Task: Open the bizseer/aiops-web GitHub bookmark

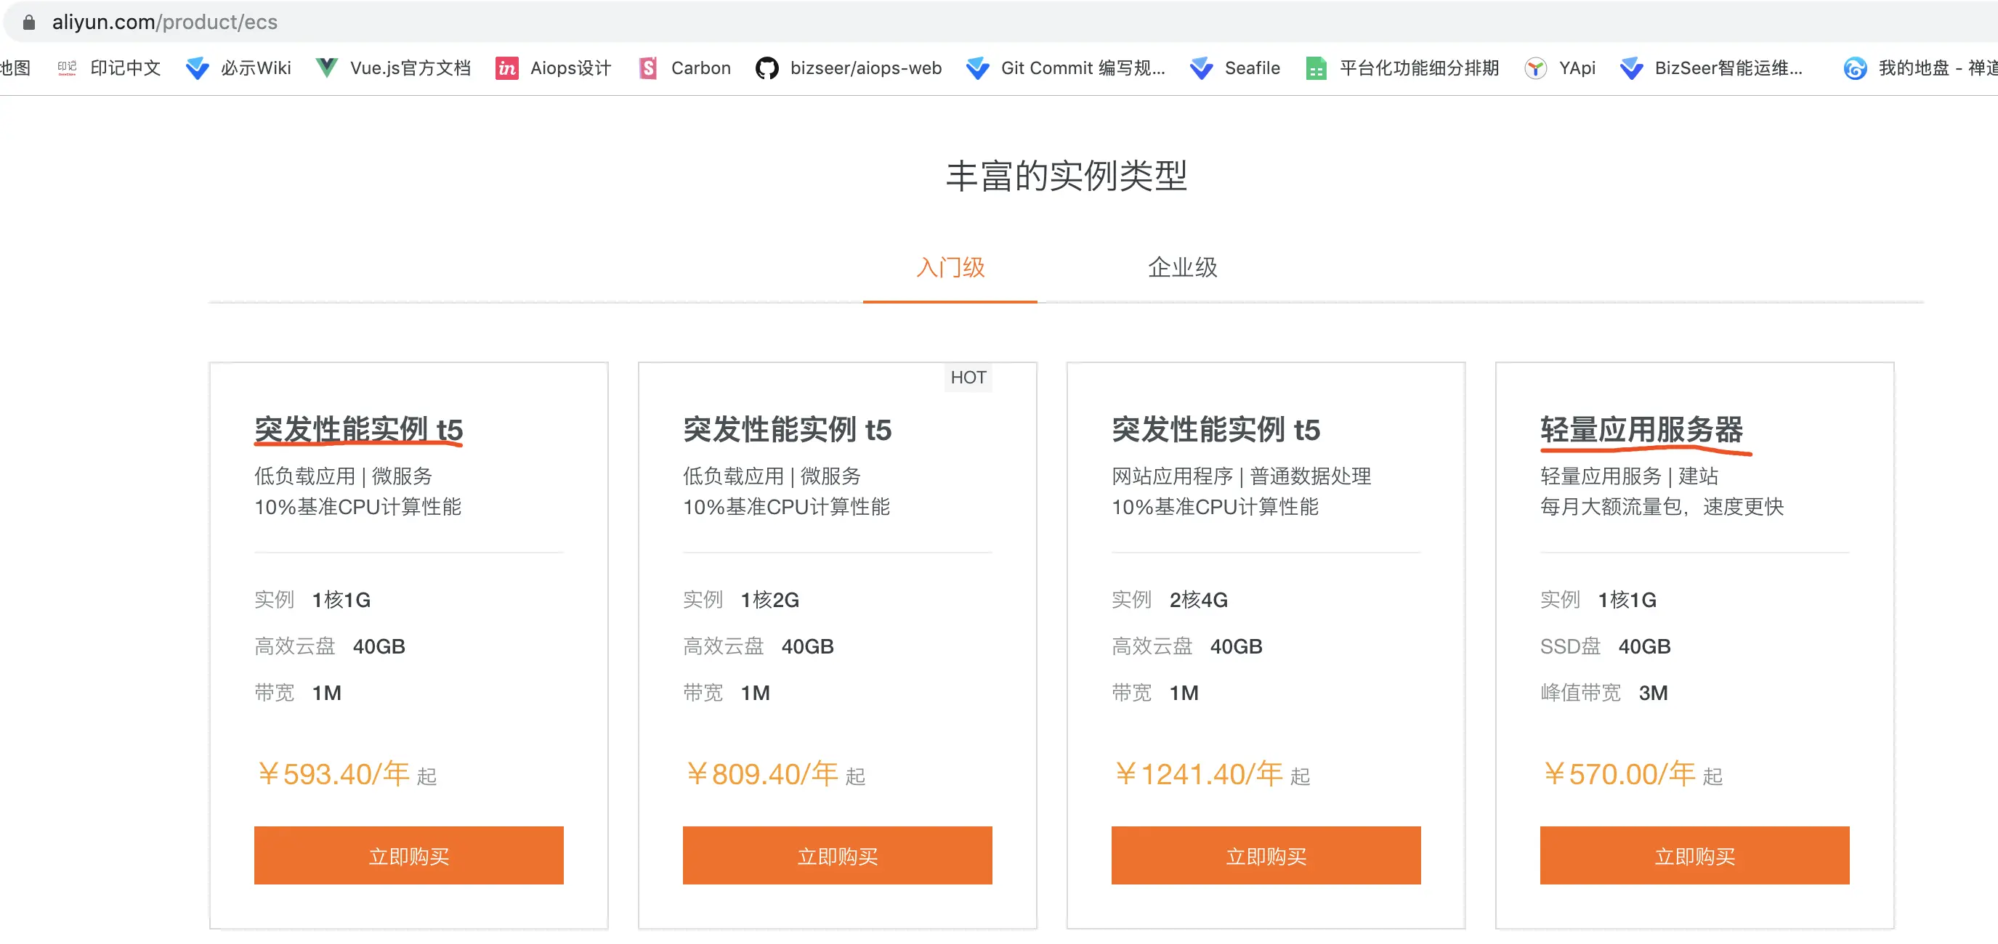Action: click(x=848, y=68)
